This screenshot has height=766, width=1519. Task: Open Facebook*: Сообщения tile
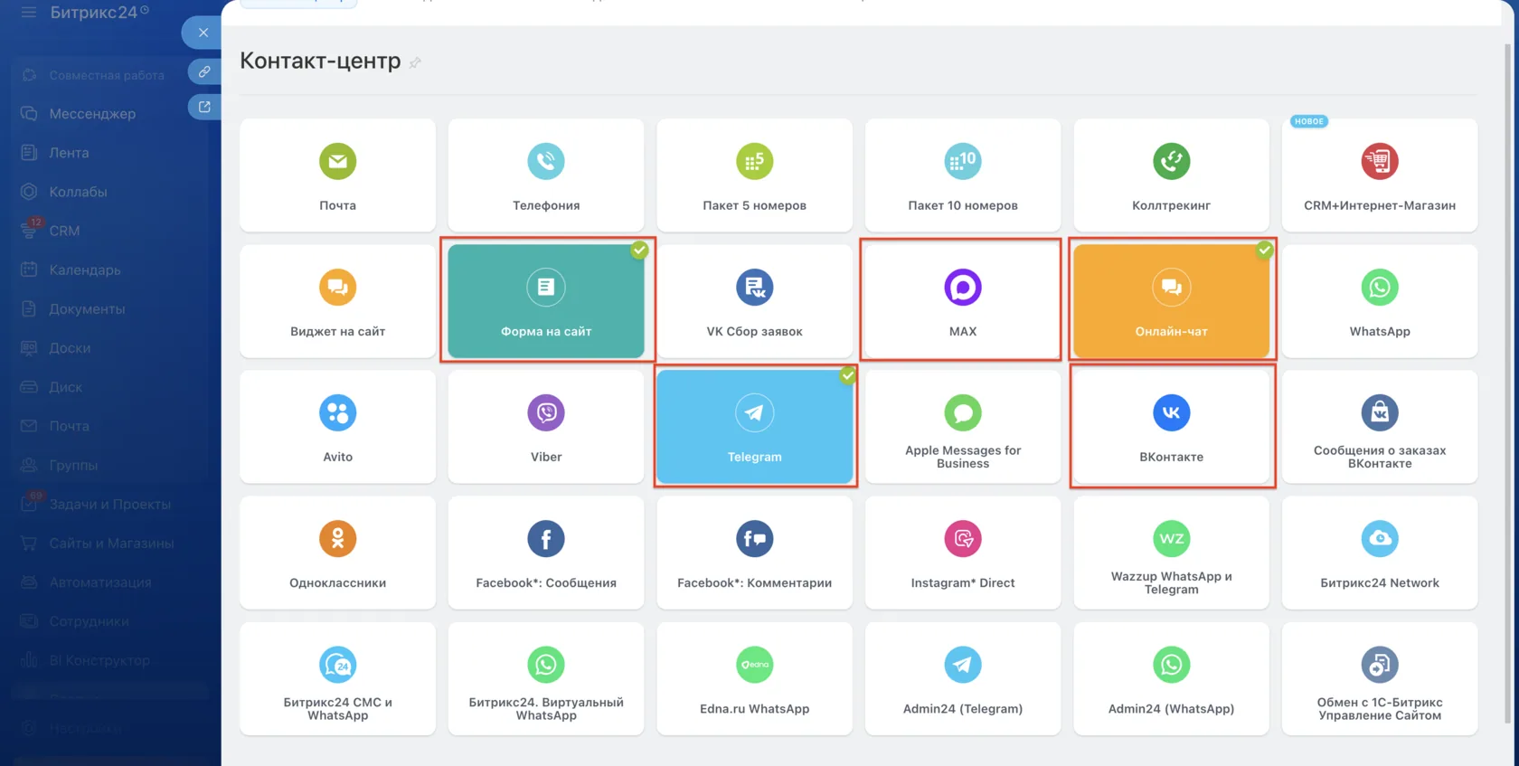click(546, 552)
